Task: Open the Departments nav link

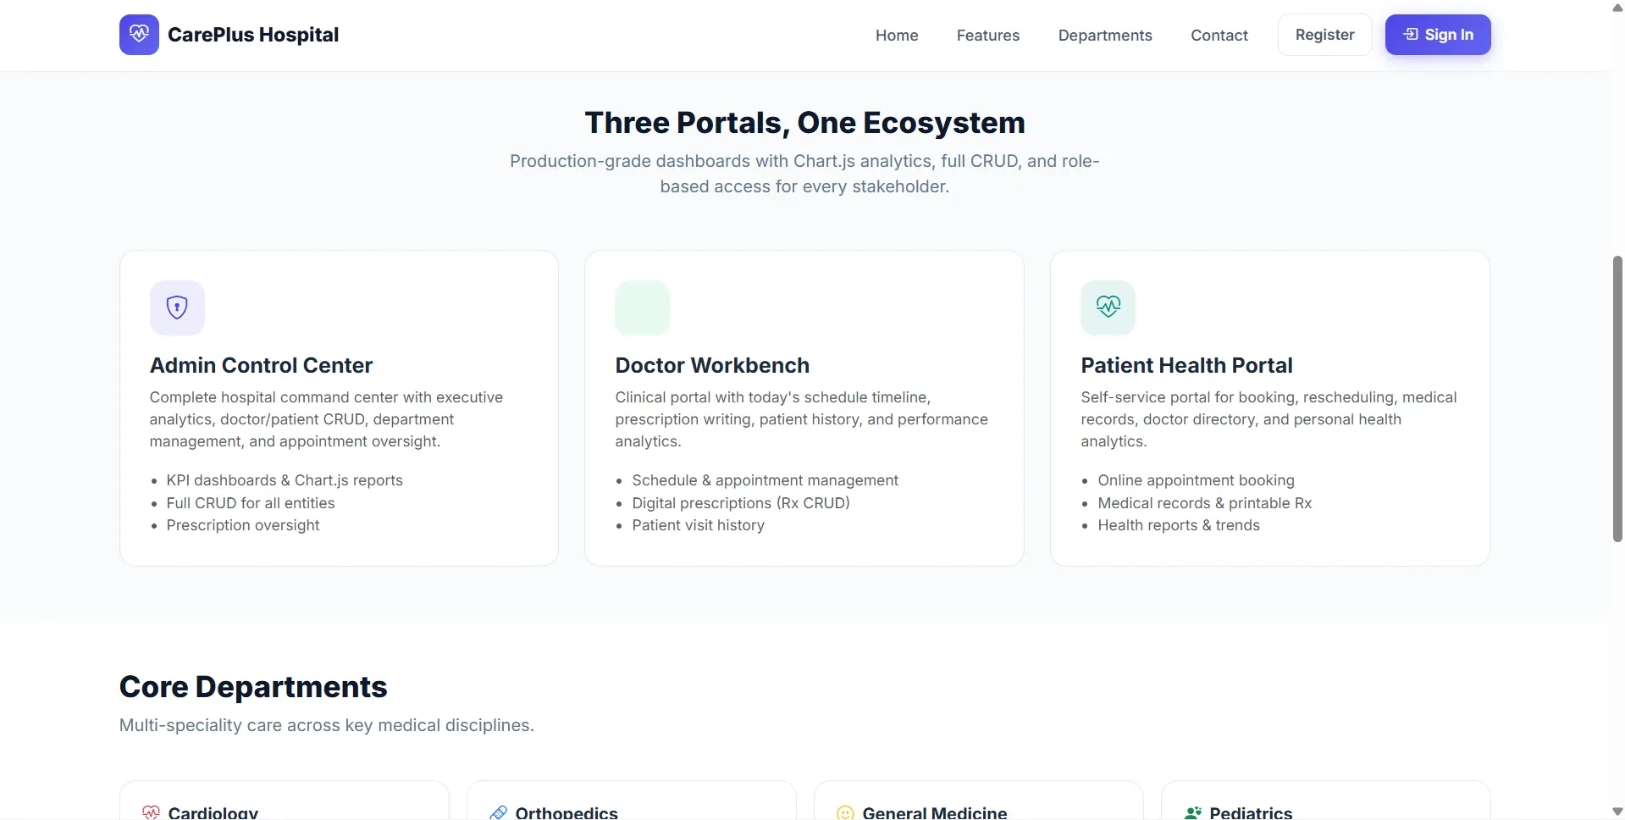Action: [x=1105, y=35]
